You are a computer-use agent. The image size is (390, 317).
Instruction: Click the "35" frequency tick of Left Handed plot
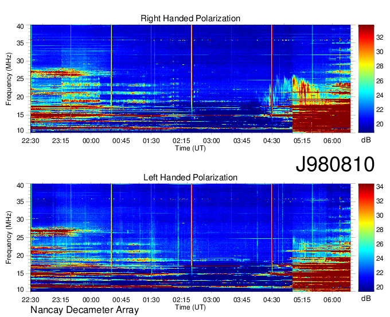[x=20, y=202]
